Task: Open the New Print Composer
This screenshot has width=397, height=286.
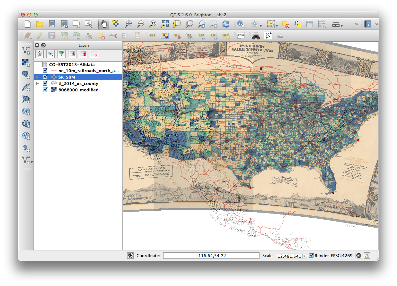Action: coord(76,24)
